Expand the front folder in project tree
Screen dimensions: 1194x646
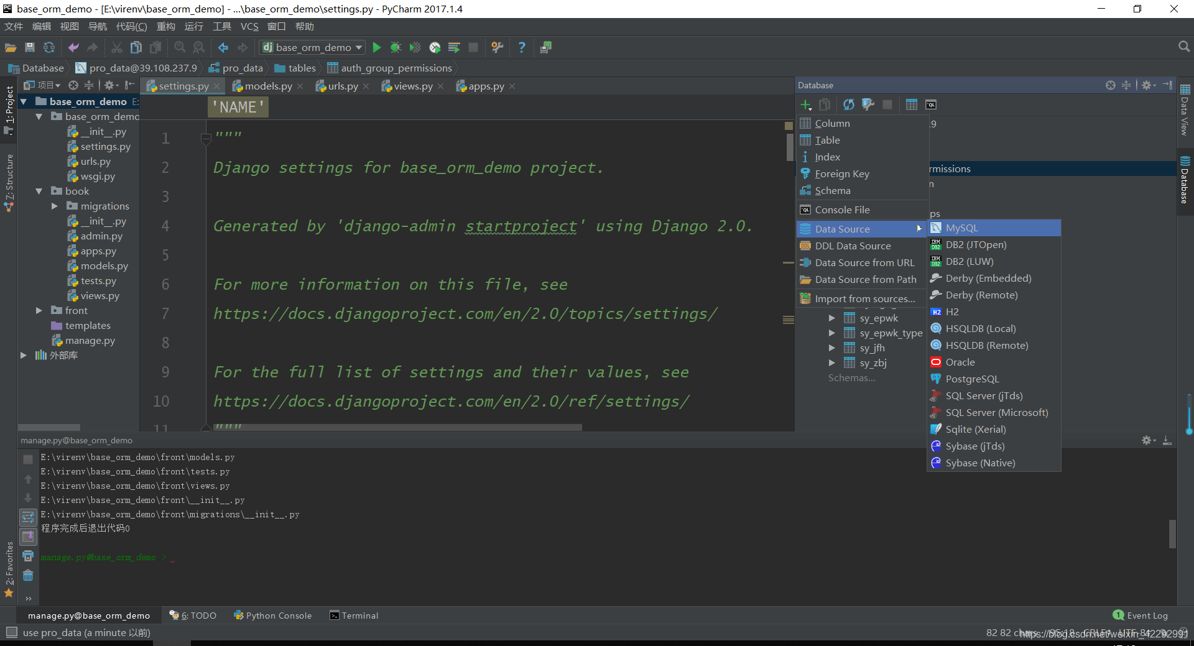[39, 310]
